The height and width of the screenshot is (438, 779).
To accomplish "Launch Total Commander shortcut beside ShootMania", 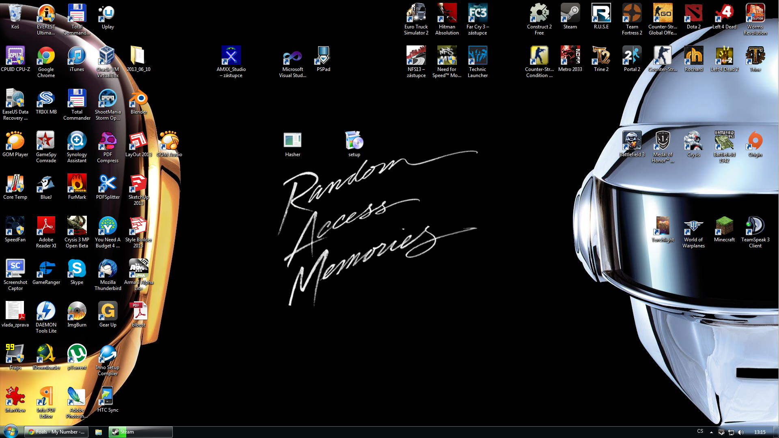I will coord(77,105).
